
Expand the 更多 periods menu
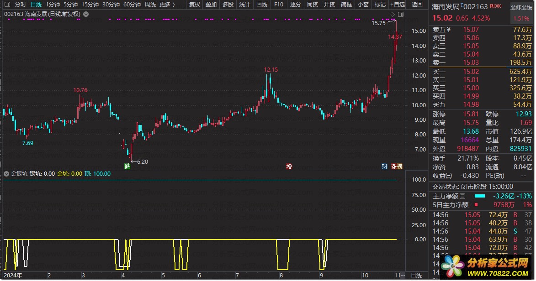click(167, 5)
